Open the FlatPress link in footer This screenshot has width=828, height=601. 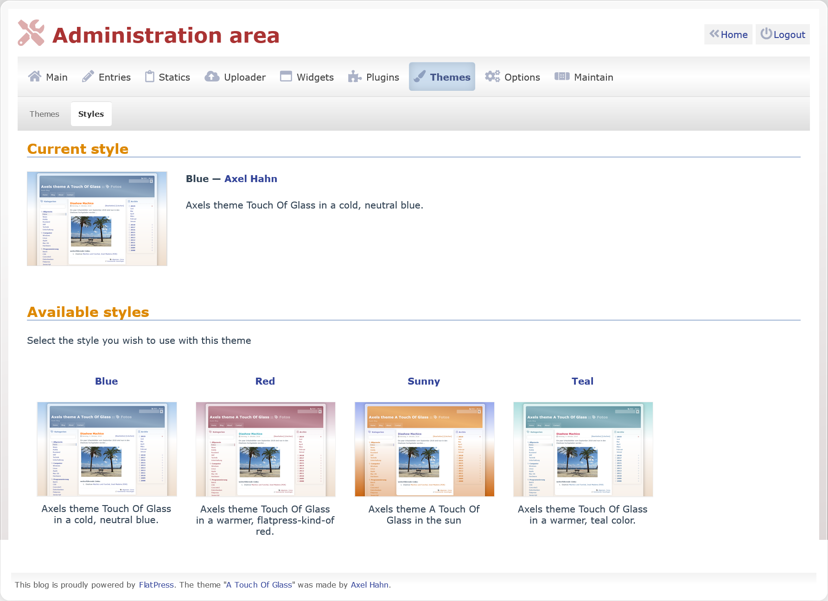click(x=156, y=585)
